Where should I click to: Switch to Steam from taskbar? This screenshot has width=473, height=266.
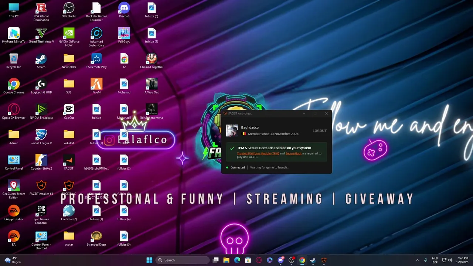(313, 260)
